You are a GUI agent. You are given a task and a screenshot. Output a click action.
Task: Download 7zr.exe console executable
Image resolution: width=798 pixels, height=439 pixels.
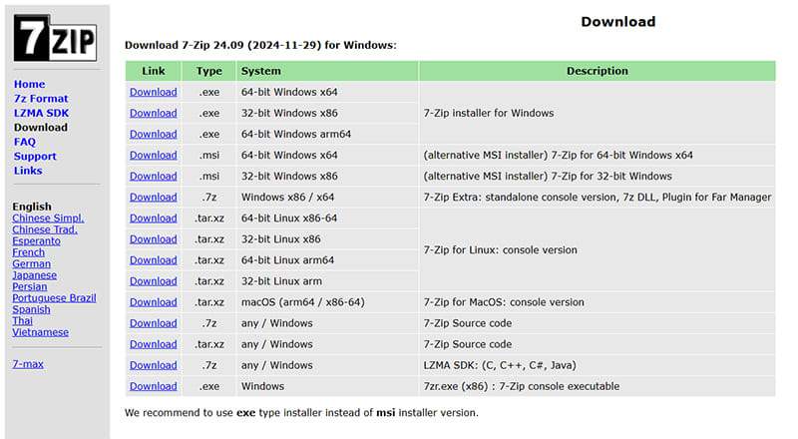pyautogui.click(x=154, y=386)
